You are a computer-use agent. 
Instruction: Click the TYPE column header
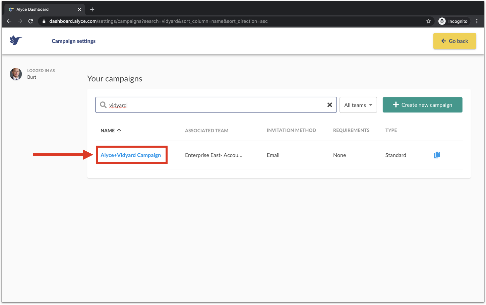[x=391, y=130]
